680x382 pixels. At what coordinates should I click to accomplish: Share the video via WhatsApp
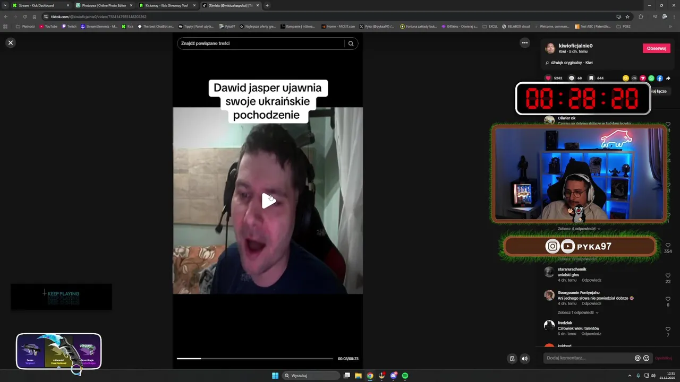click(651, 78)
